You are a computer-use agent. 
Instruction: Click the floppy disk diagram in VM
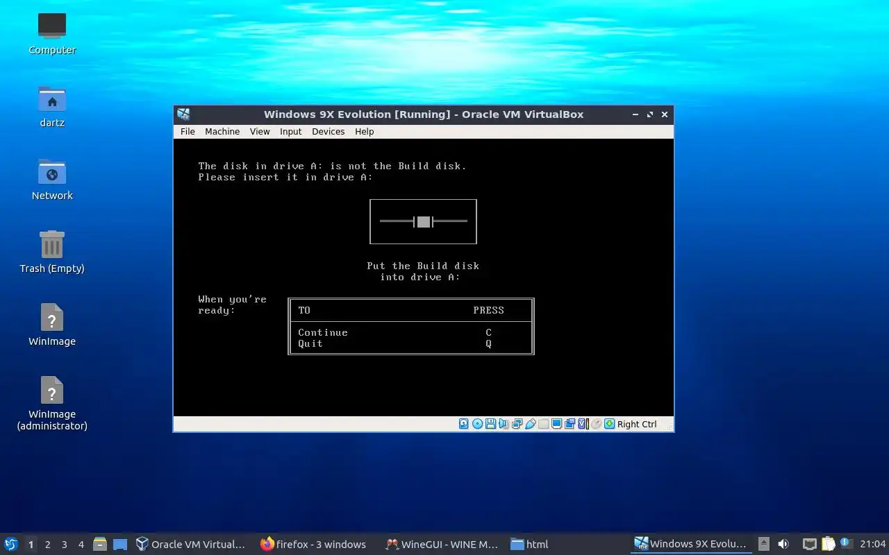tap(423, 221)
